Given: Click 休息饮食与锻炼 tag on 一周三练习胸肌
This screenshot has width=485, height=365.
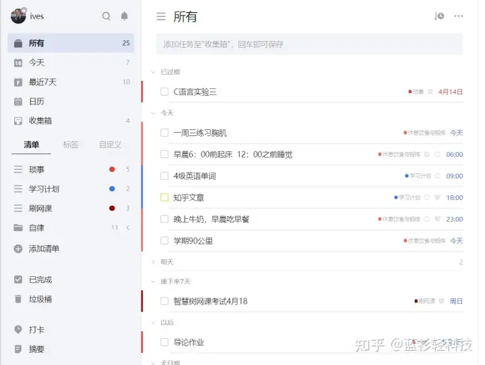Looking at the screenshot, I should pyautogui.click(x=424, y=133).
